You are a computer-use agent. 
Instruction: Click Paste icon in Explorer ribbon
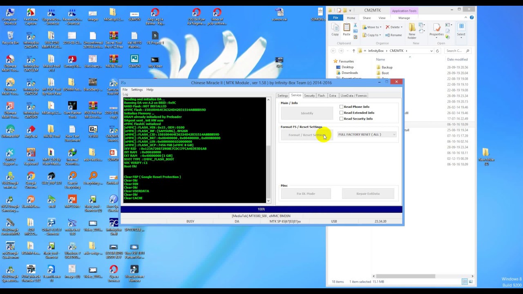click(x=346, y=30)
